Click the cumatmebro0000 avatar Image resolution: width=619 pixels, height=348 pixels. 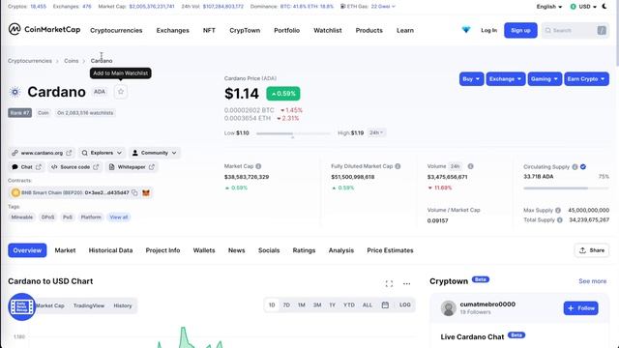pyautogui.click(x=449, y=308)
